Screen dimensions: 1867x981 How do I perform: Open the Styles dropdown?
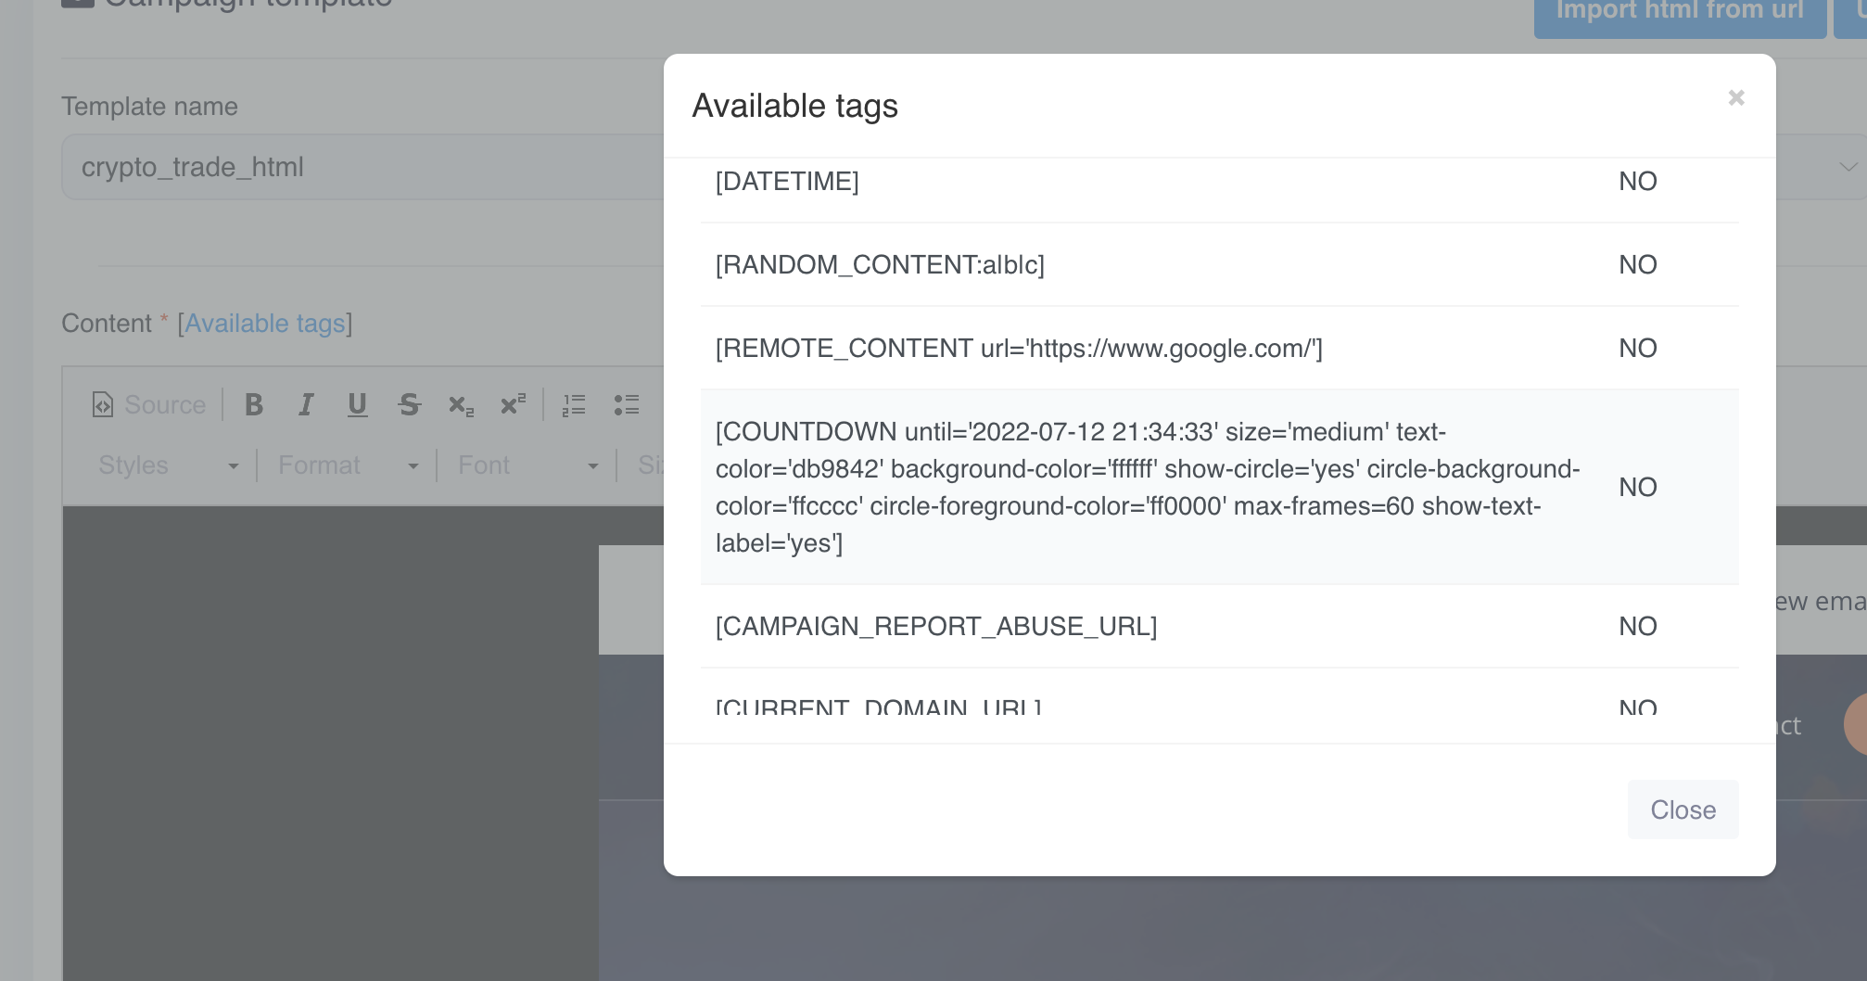click(168, 465)
